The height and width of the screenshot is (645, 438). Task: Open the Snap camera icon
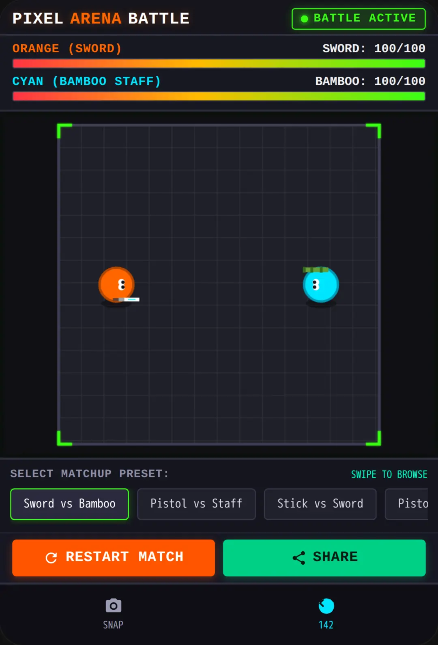point(113,606)
